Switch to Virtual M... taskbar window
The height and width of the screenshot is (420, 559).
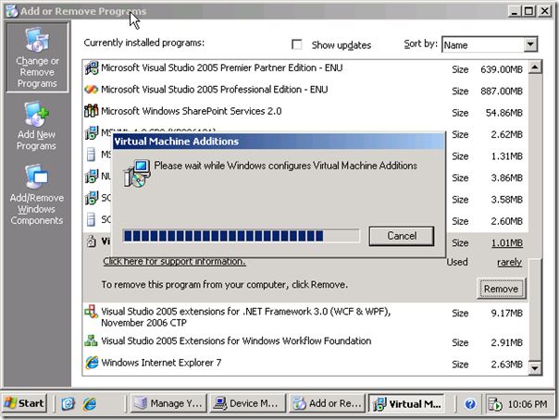(406, 403)
